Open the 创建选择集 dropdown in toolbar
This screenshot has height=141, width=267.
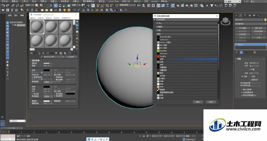click(127, 5)
